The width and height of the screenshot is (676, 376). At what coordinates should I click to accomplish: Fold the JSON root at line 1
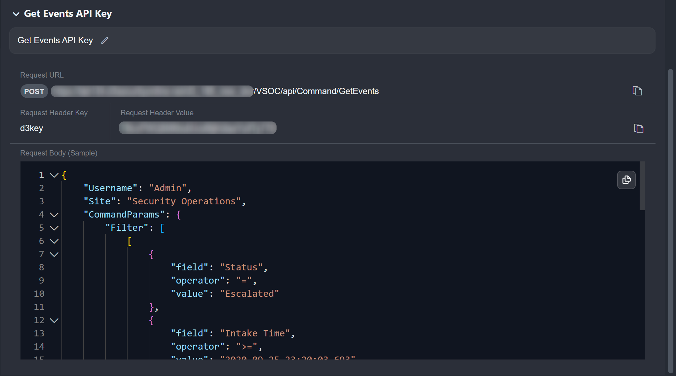54,175
